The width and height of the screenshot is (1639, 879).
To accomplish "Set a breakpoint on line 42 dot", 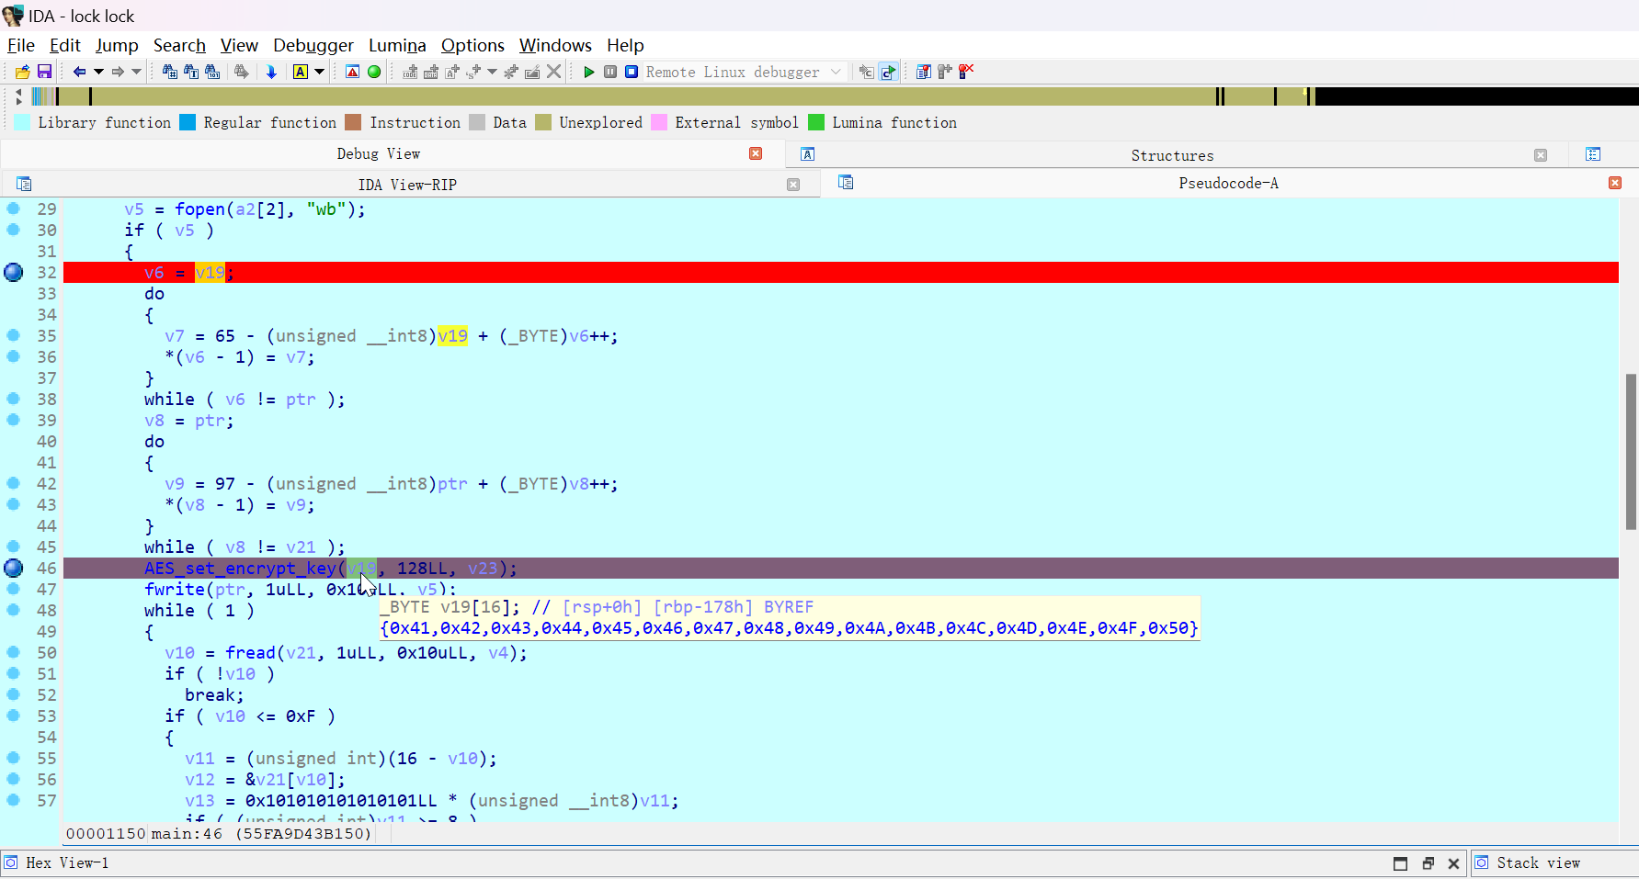I will point(14,483).
